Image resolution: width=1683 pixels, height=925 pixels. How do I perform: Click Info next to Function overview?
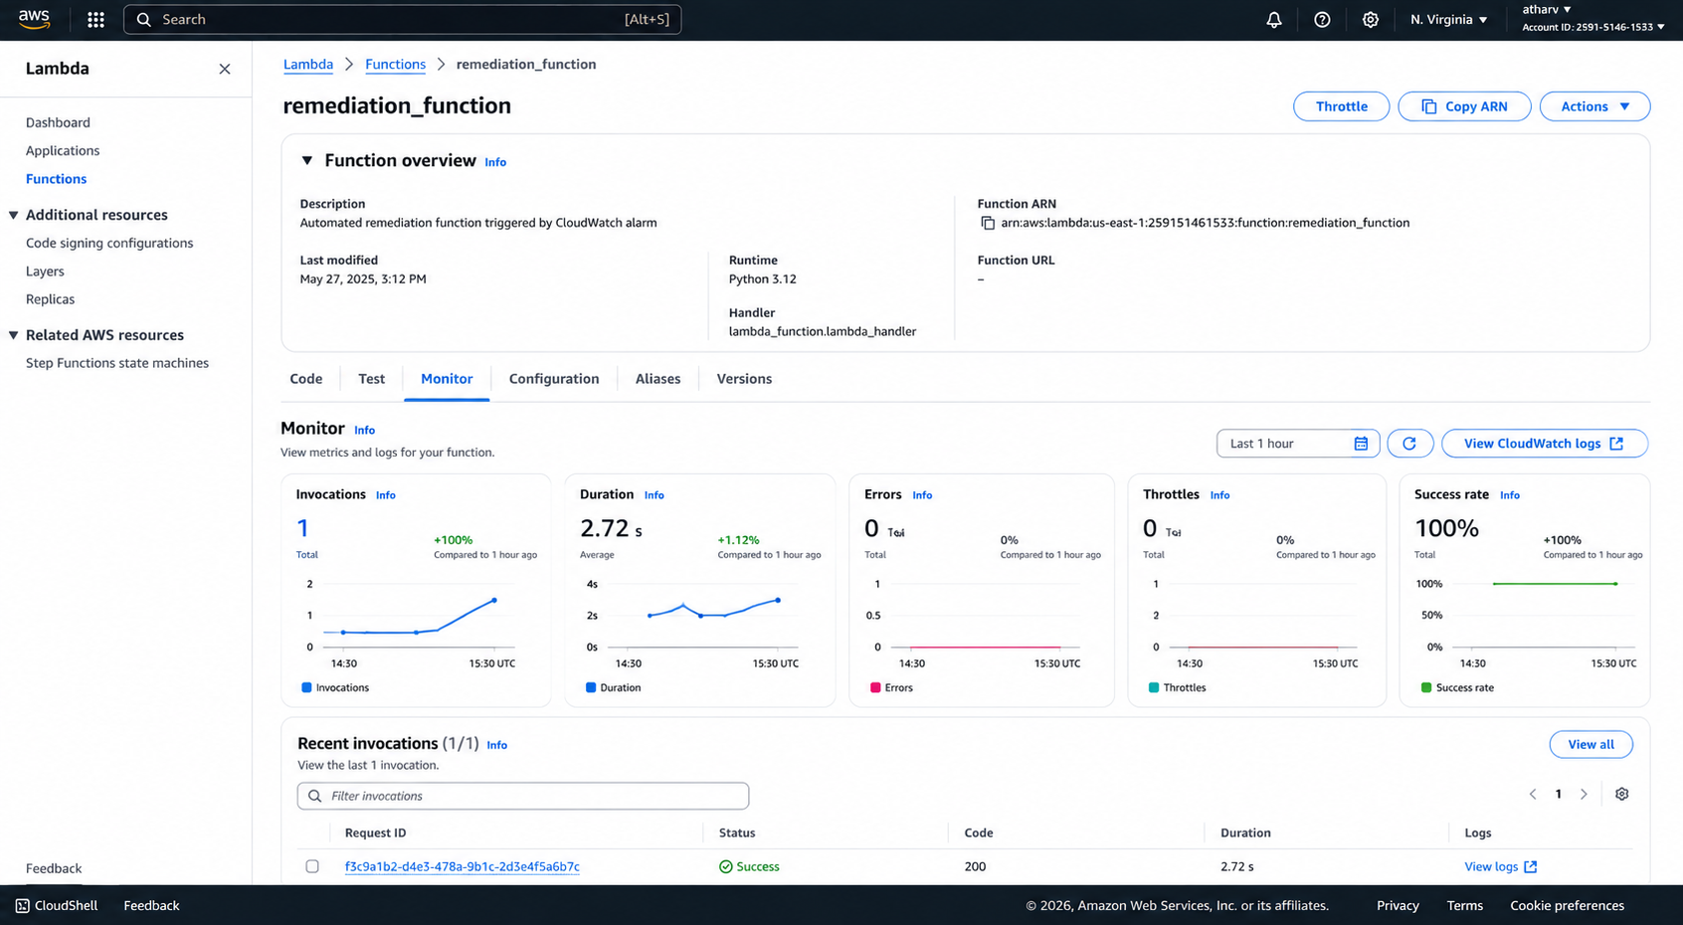(495, 162)
